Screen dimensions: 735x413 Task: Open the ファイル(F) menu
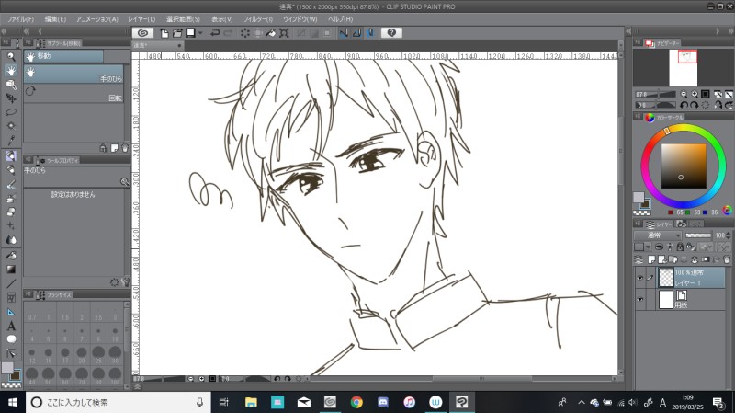(x=20, y=19)
